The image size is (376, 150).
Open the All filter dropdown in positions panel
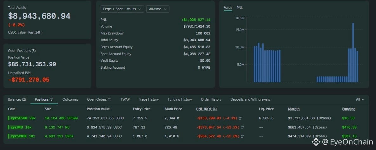pyautogui.click(x=360, y=99)
